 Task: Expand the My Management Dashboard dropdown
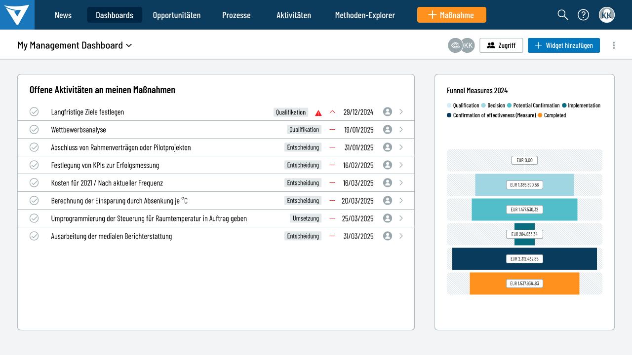[x=129, y=45]
